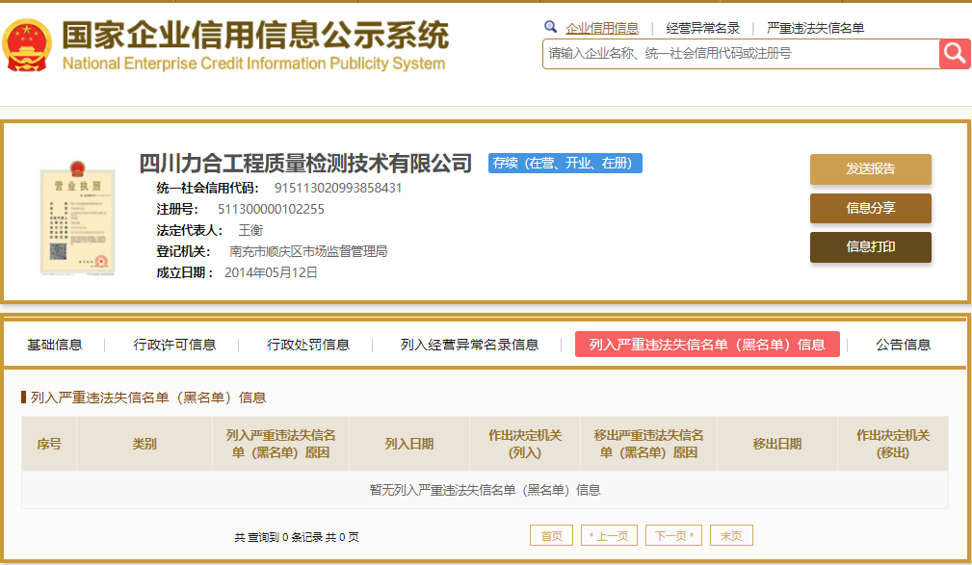This screenshot has width=972, height=565.
Task: Switch to the 行政处罚信息 tab
Action: 308,345
